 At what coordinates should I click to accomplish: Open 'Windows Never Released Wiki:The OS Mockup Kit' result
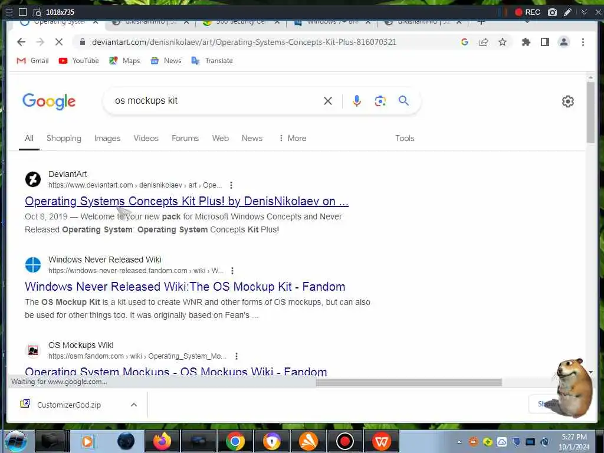[x=185, y=287]
